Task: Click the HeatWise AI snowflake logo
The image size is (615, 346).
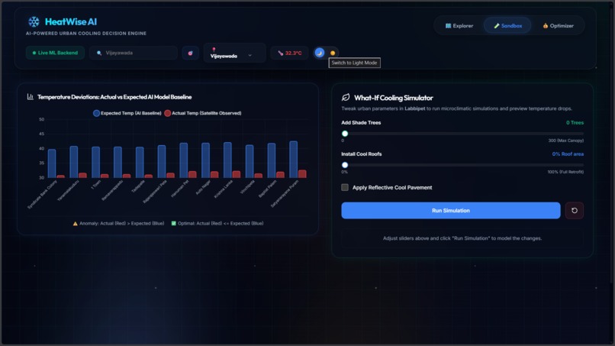Action: coord(34,21)
